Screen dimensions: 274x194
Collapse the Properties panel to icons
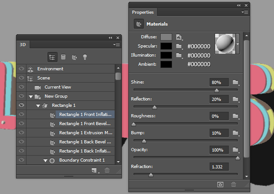coord(238,5)
